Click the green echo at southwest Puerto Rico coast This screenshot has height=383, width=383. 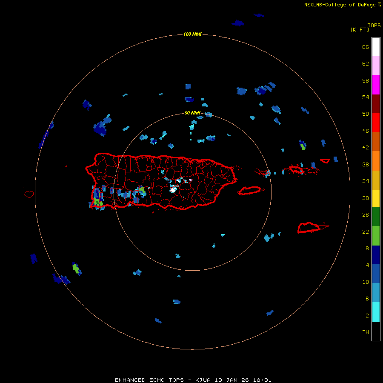[x=98, y=203]
